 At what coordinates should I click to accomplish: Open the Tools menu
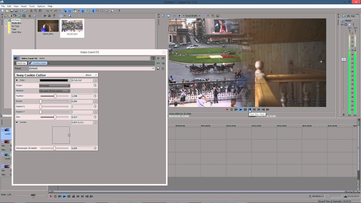pyautogui.click(x=32, y=6)
